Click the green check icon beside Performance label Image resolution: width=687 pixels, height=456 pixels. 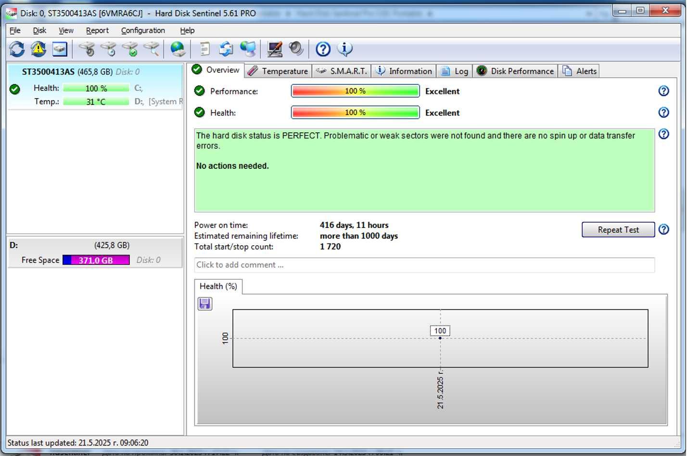tap(200, 91)
